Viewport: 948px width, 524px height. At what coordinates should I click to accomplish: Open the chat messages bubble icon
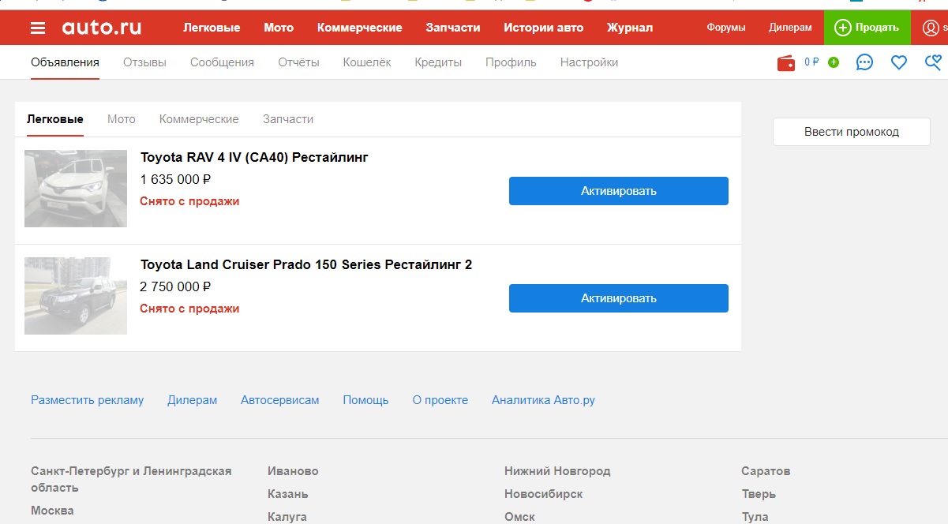(x=865, y=62)
